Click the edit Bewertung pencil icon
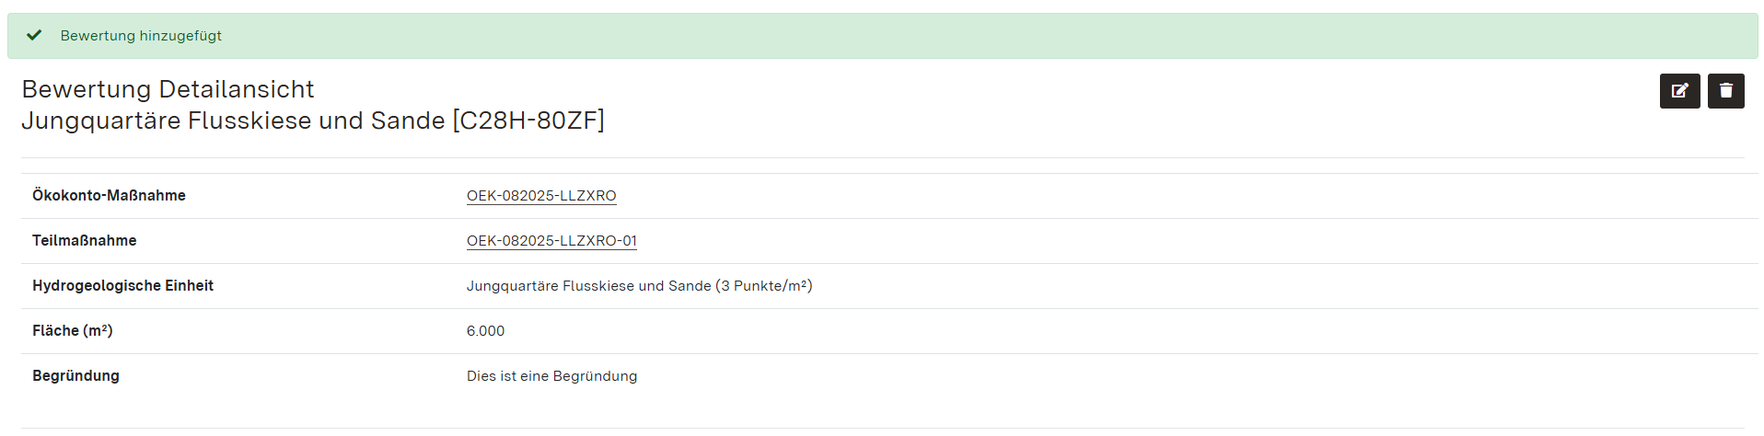Screen dimensions: 1764x436 coord(1679,91)
